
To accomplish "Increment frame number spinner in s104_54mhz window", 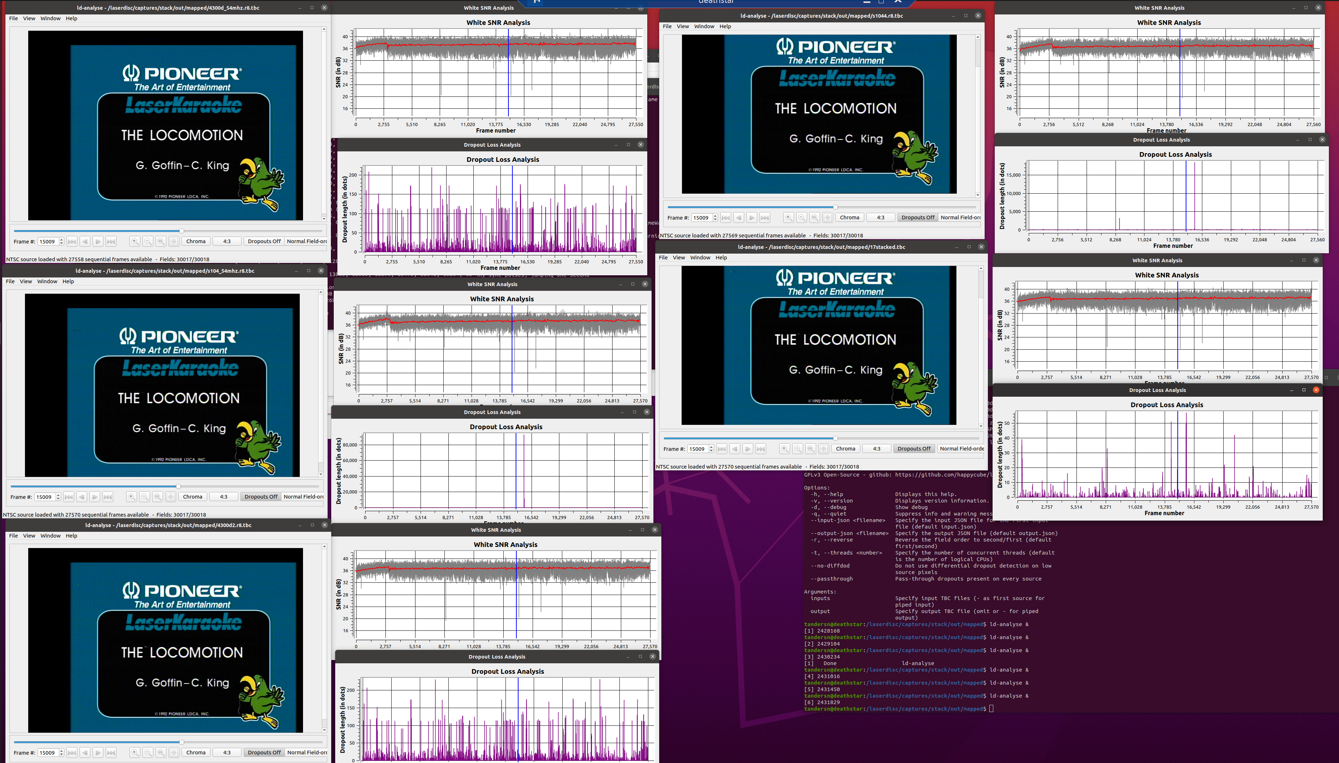I will [x=58, y=495].
